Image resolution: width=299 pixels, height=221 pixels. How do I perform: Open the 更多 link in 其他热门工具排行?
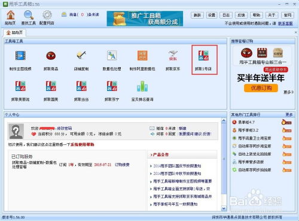click(x=289, y=114)
